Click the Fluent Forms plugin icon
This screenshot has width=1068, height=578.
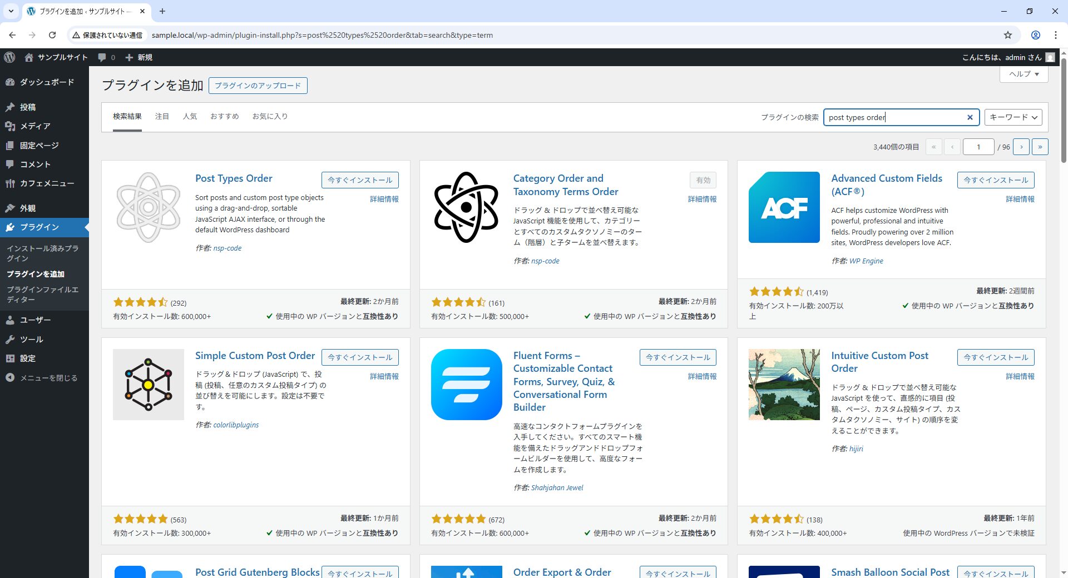466,385
